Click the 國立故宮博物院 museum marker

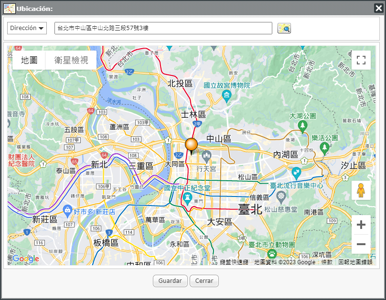(226, 96)
